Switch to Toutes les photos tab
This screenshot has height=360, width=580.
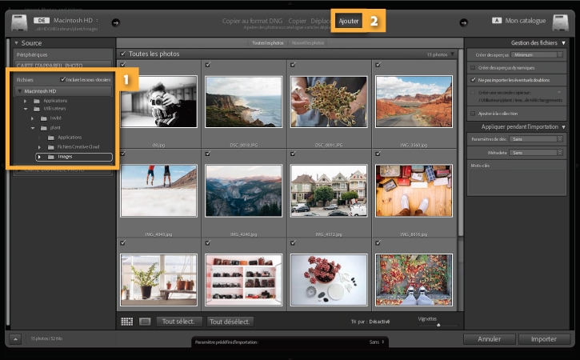(268, 43)
